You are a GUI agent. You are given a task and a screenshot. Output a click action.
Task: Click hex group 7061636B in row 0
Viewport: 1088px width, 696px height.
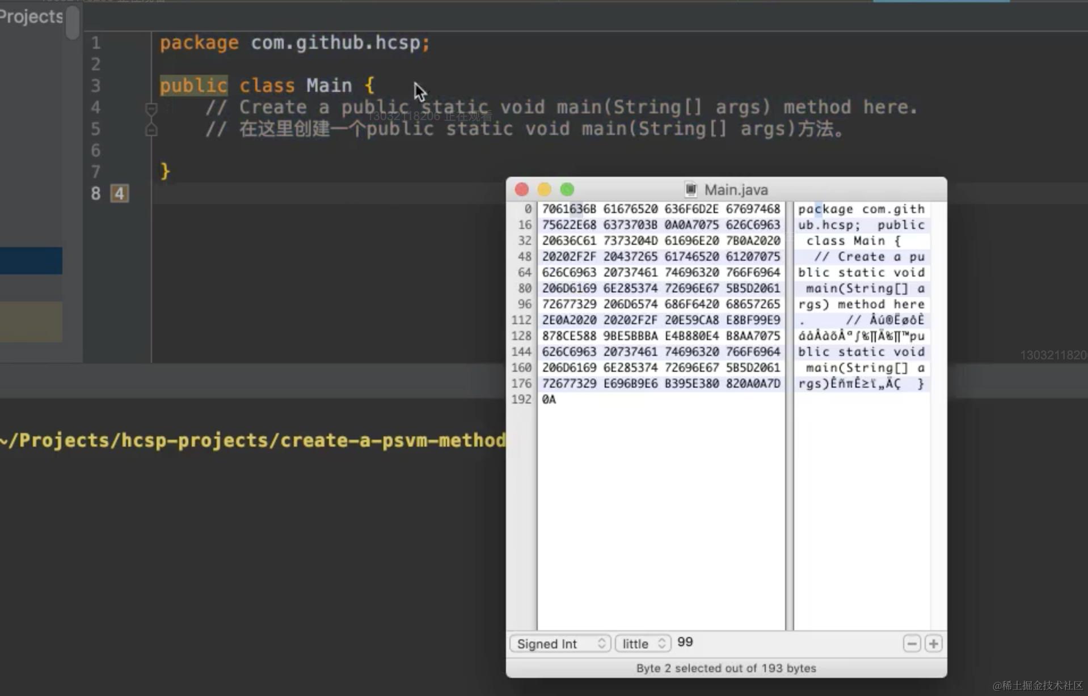coord(569,209)
